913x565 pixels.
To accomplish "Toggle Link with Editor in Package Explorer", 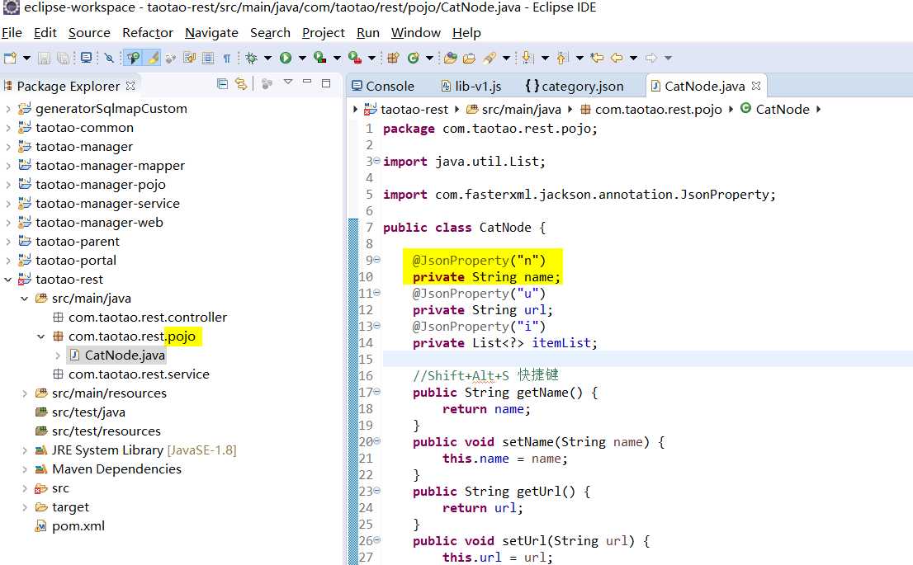I will point(241,84).
